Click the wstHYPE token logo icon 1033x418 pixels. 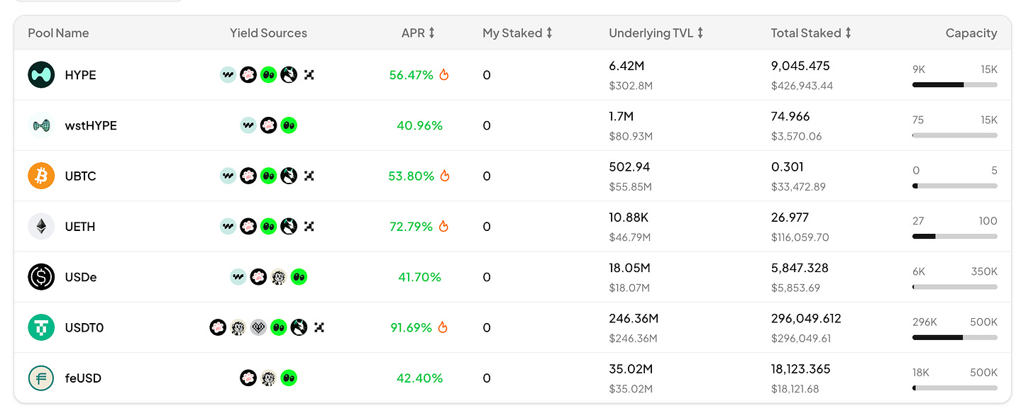pyautogui.click(x=41, y=125)
